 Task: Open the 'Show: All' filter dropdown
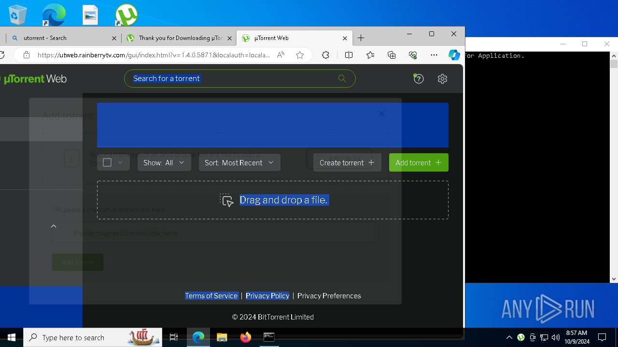164,163
